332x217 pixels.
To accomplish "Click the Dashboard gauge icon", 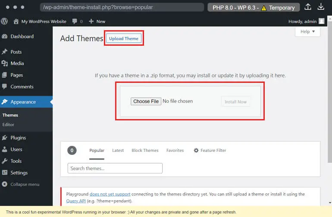I will [4, 36].
